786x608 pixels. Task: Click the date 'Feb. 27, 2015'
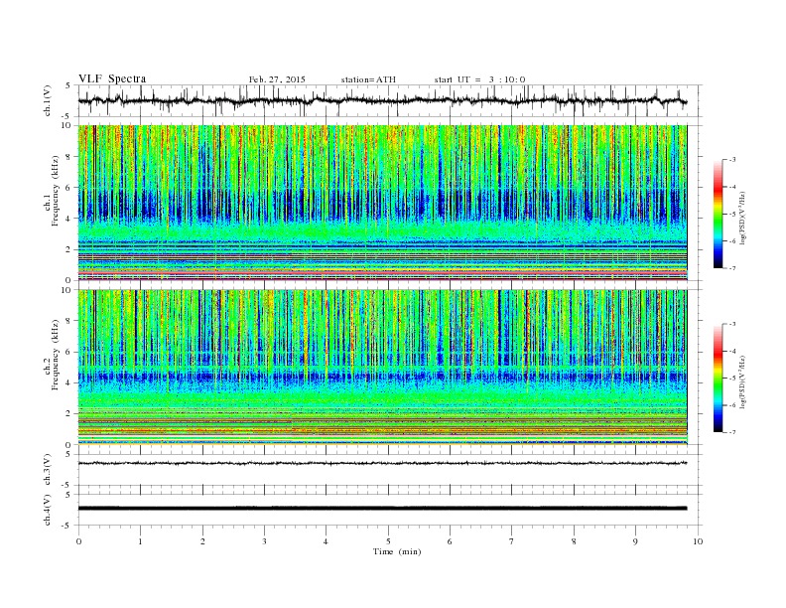coord(277,79)
